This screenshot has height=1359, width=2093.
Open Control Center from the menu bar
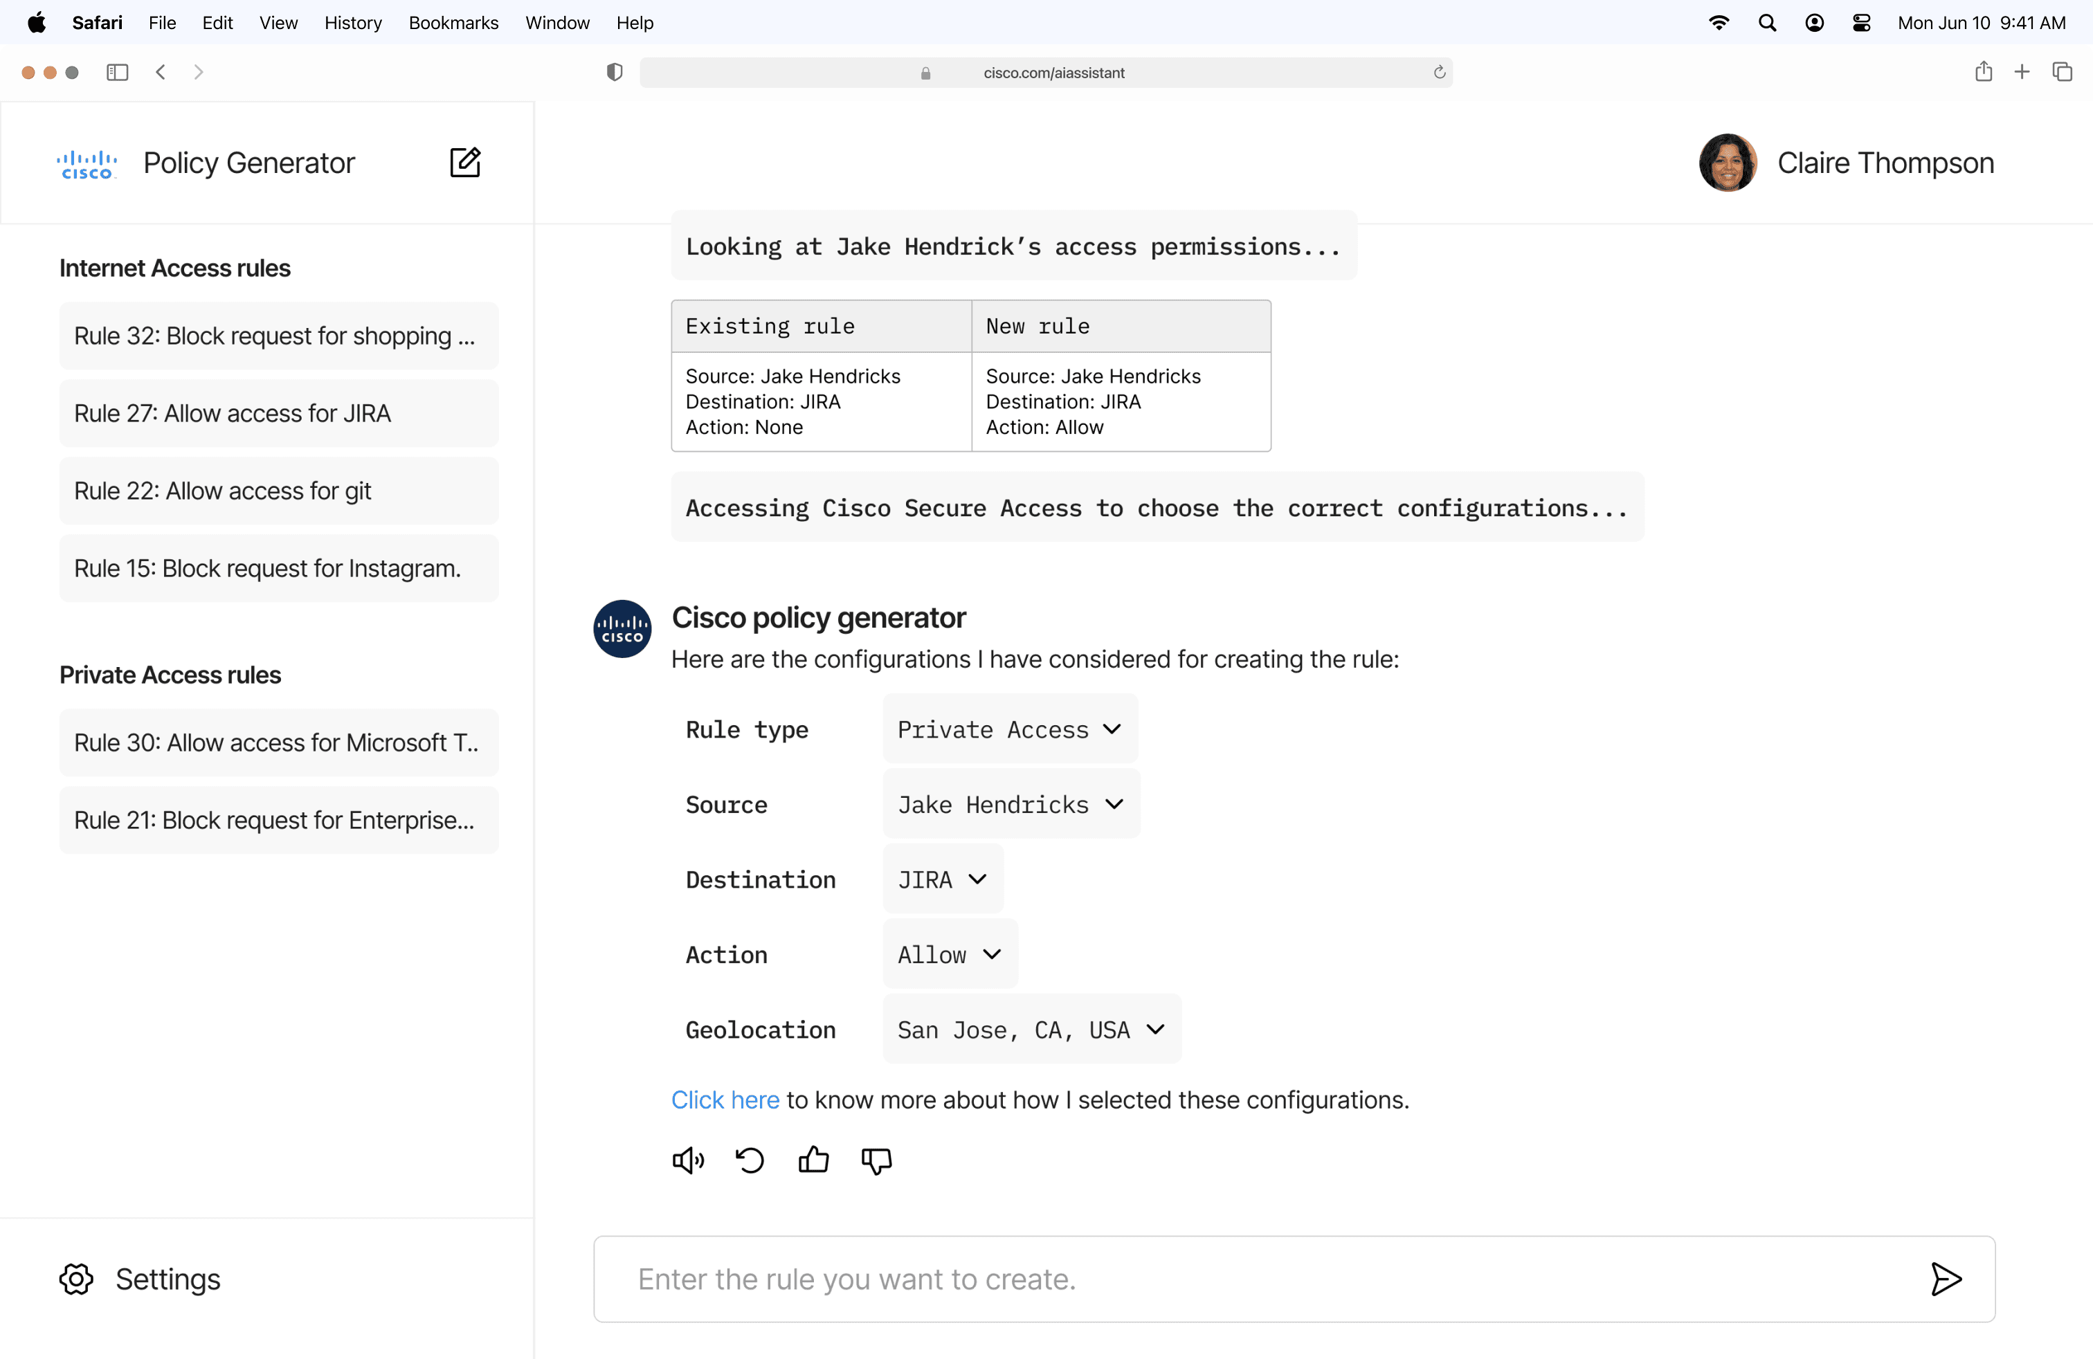(1862, 23)
